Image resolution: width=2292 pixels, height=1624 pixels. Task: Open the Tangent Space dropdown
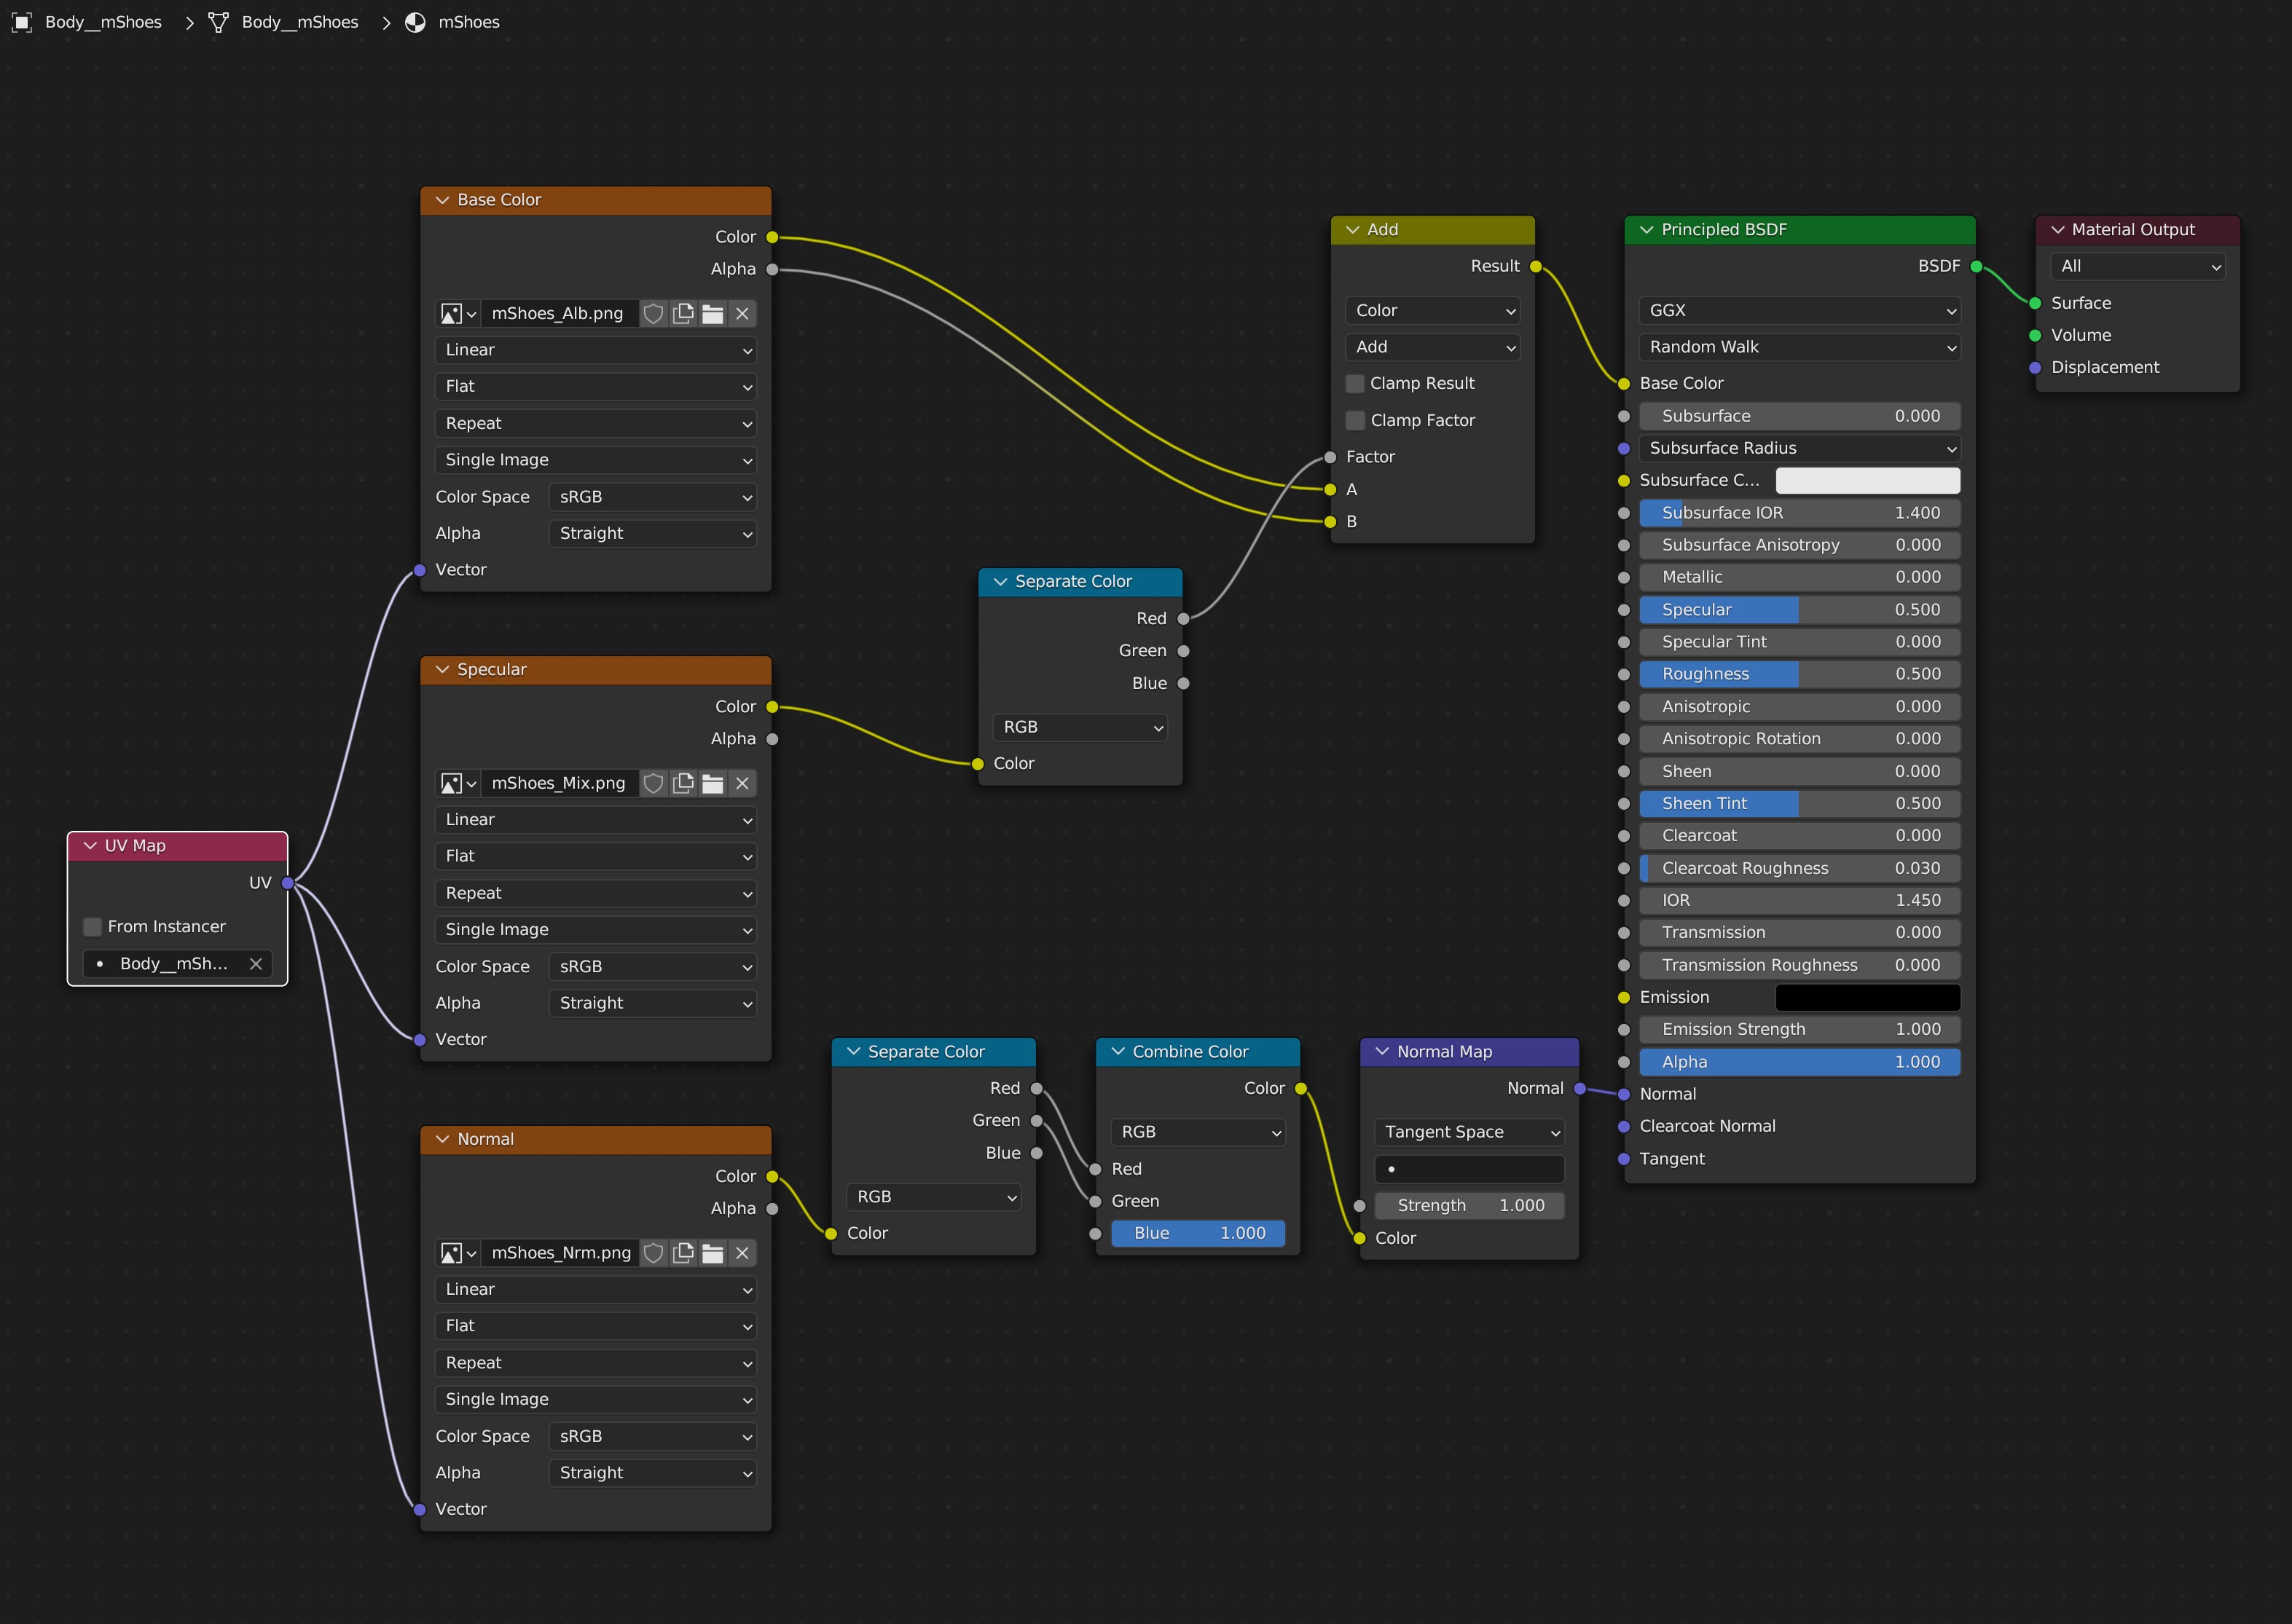tap(1469, 1132)
